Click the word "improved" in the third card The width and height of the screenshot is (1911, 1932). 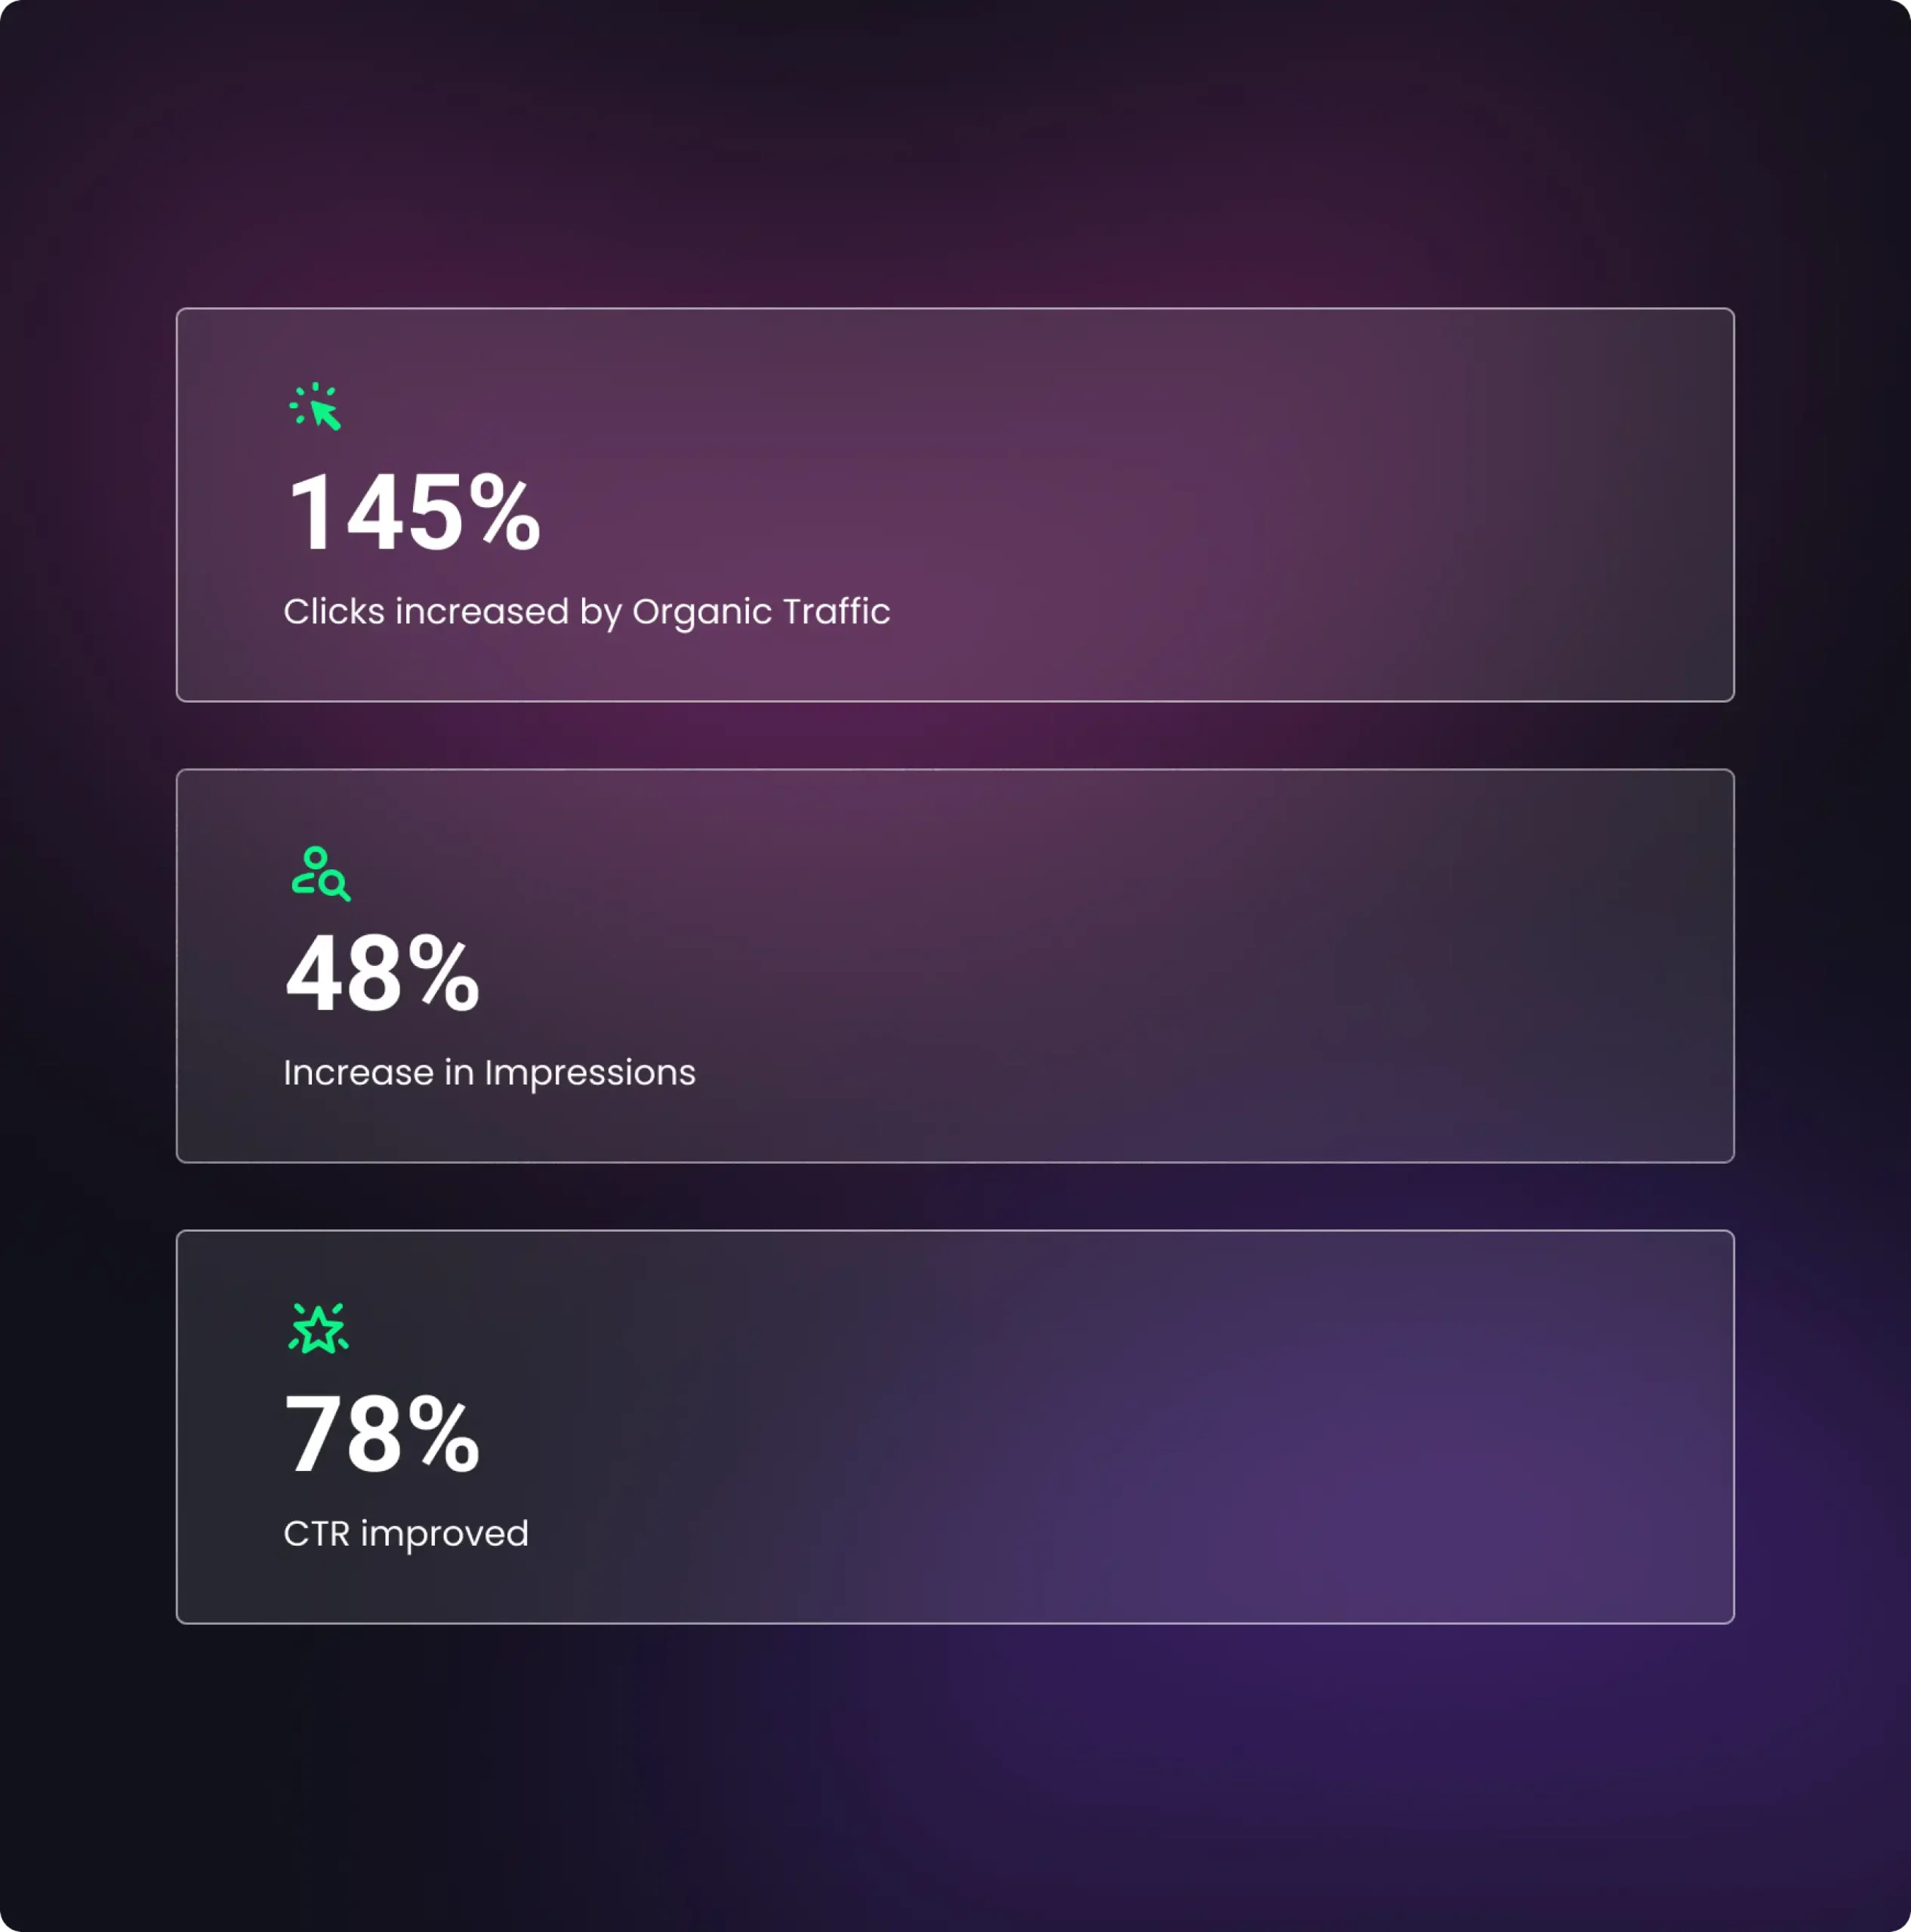[444, 1533]
